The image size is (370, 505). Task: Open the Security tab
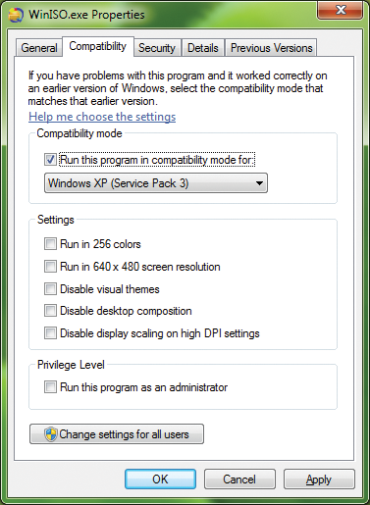(157, 48)
